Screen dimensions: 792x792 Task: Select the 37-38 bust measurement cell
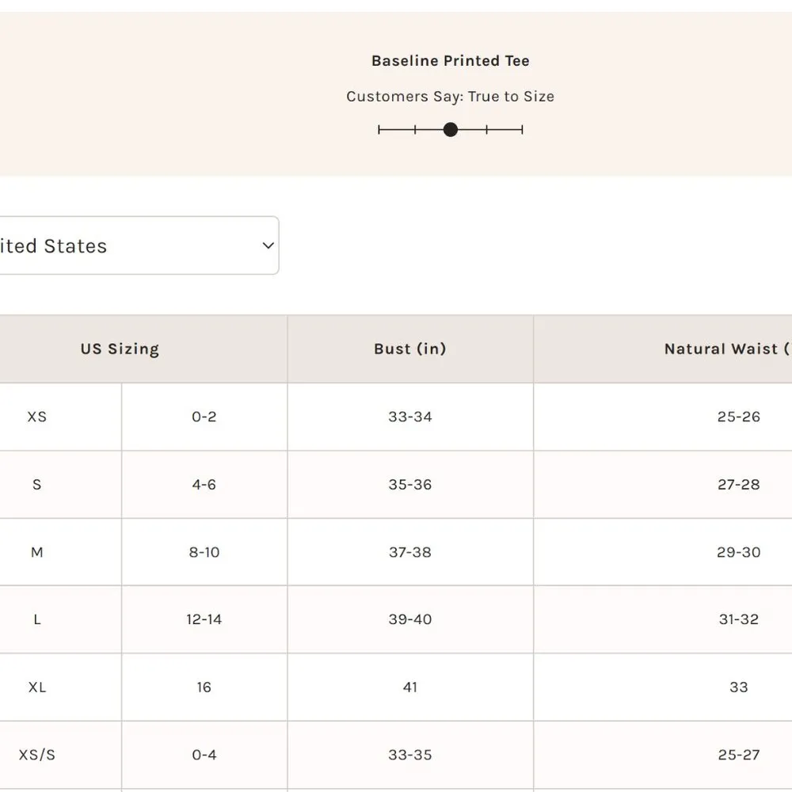(409, 552)
